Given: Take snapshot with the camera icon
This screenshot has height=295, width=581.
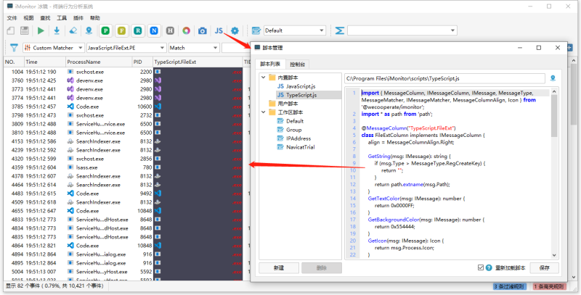Looking at the screenshot, I should [x=203, y=30].
